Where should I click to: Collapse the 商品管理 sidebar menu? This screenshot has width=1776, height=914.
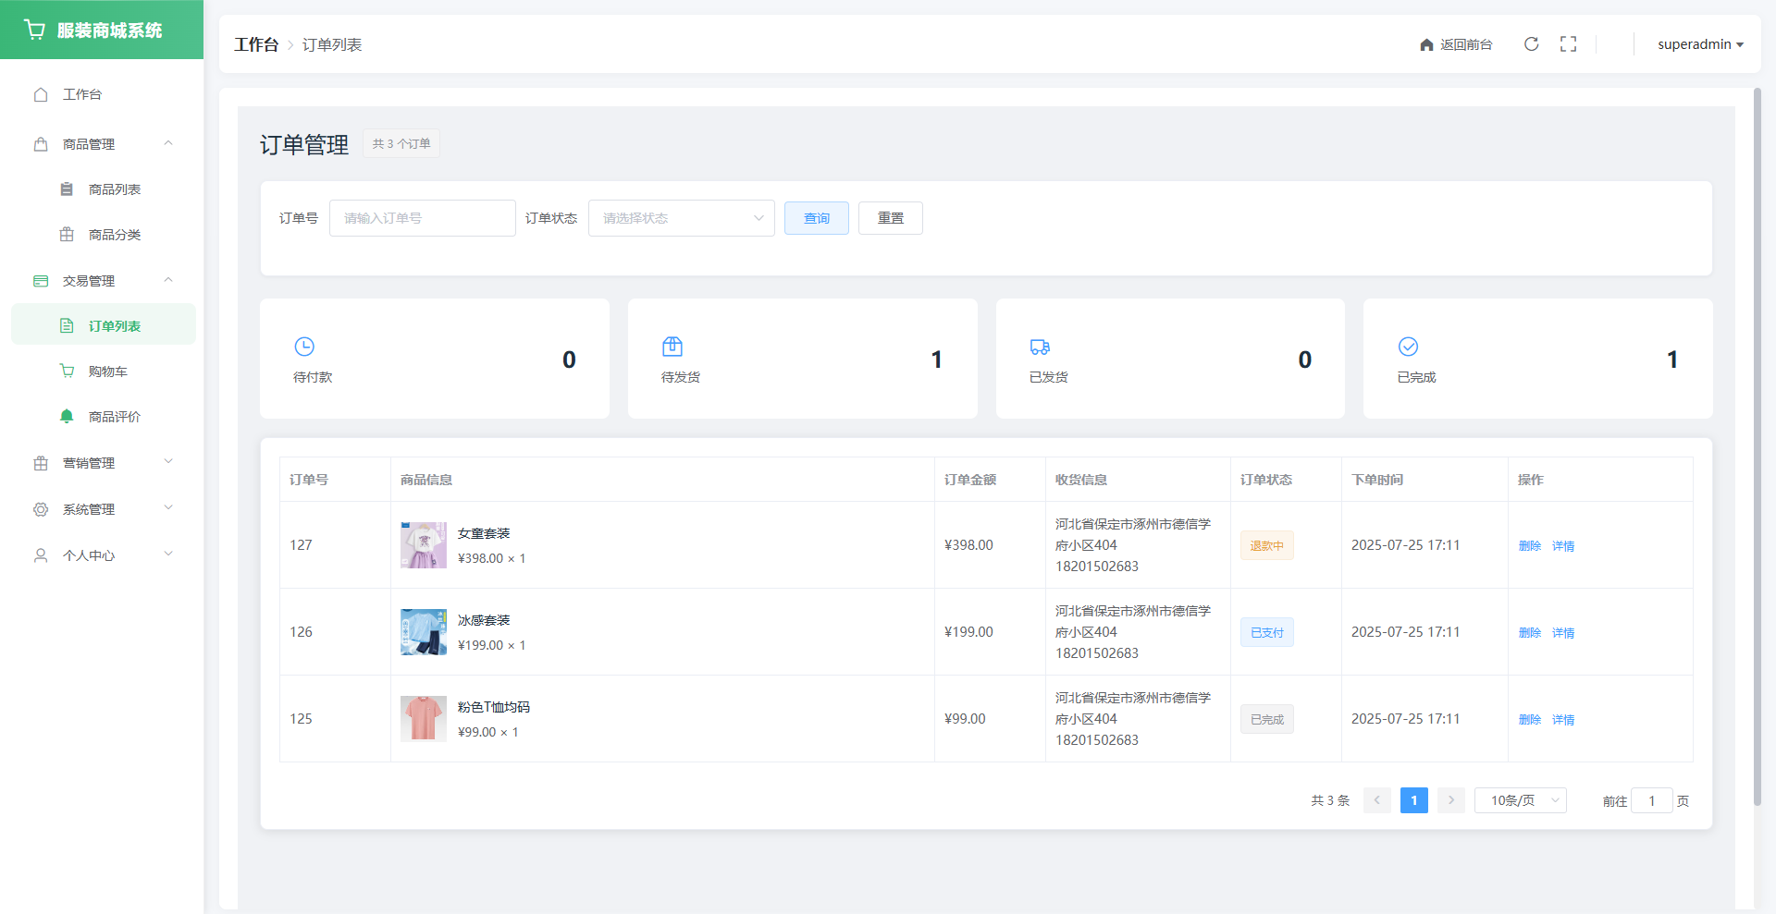click(102, 144)
